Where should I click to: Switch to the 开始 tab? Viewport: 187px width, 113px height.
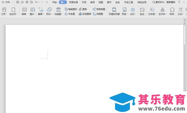pyautogui.click(x=54, y=2)
